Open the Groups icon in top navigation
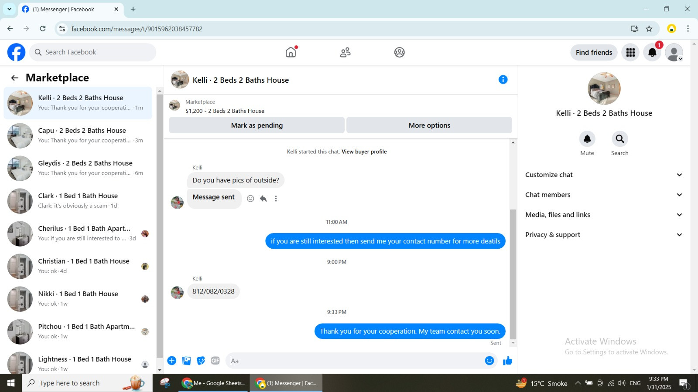Viewport: 698px width, 392px height. tap(399, 52)
